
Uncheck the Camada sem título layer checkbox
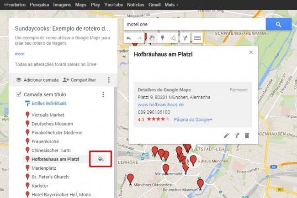[19, 94]
